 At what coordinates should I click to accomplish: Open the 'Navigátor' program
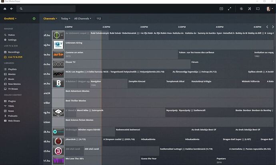click(x=109, y=83)
